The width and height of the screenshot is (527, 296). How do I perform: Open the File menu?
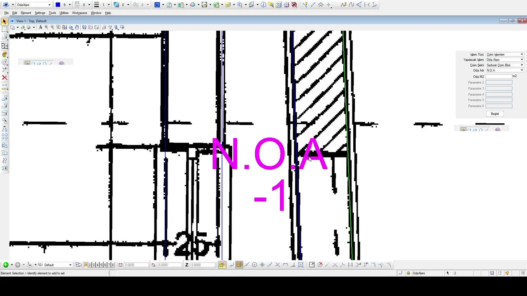click(6, 13)
